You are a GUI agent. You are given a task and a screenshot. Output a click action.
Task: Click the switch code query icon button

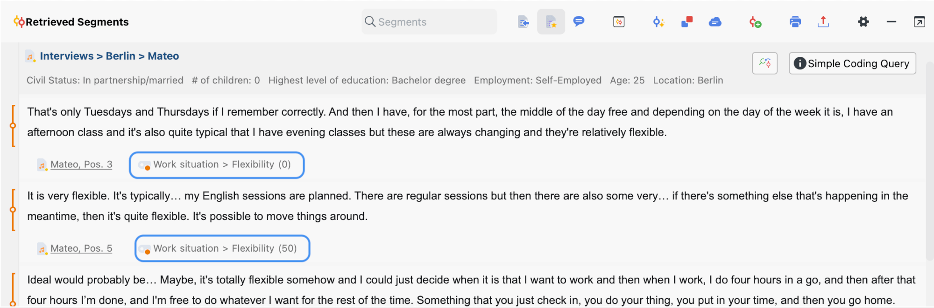pyautogui.click(x=764, y=63)
